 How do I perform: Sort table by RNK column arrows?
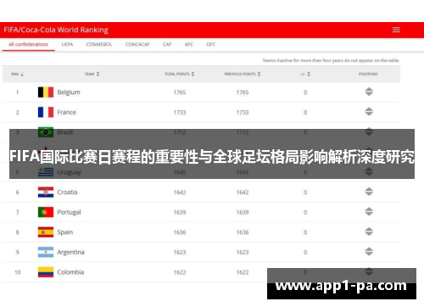(x=22, y=74)
